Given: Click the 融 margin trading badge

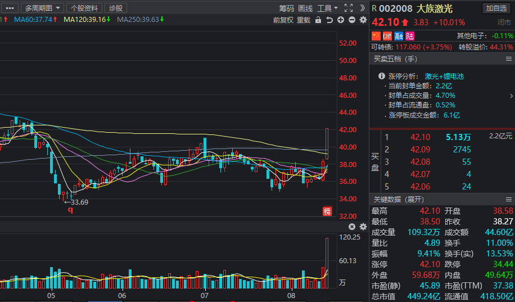Looking at the screenshot, I should (399, 35).
